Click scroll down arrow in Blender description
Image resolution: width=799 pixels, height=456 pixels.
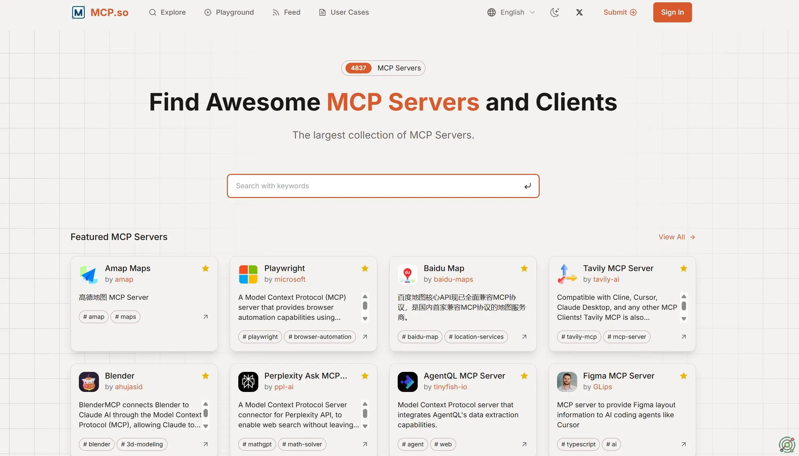click(x=206, y=426)
